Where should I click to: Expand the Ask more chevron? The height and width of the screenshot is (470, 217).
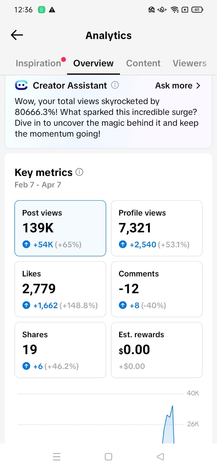tap(198, 85)
